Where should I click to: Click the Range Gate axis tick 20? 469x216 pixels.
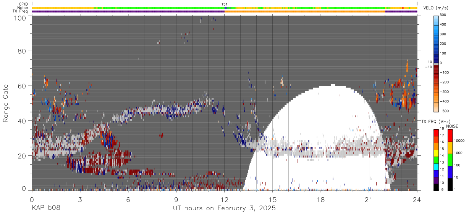click(x=22, y=156)
